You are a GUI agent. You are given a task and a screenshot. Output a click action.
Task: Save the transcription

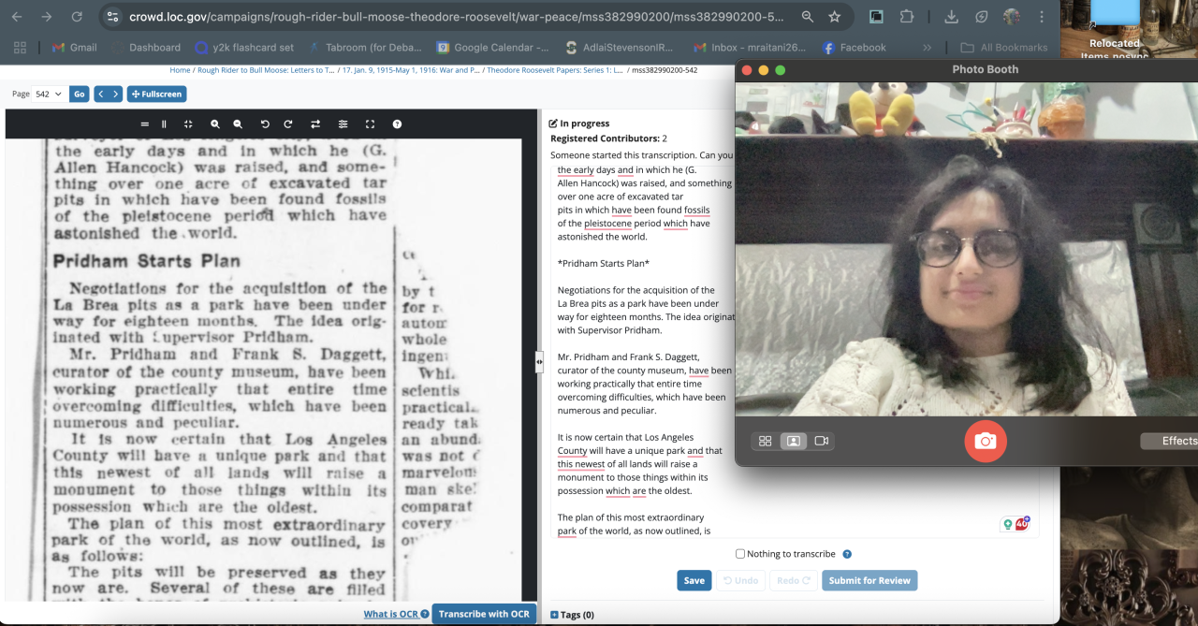pyautogui.click(x=694, y=580)
